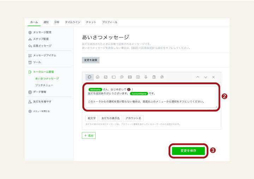
Task: Expand トークルーム管理 section
Action: coord(41,72)
